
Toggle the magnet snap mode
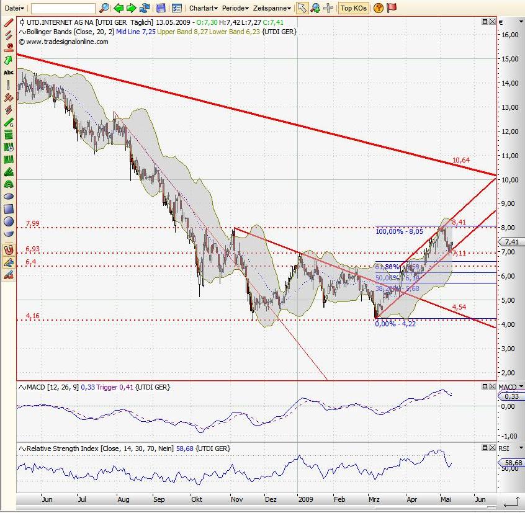coord(9,249)
